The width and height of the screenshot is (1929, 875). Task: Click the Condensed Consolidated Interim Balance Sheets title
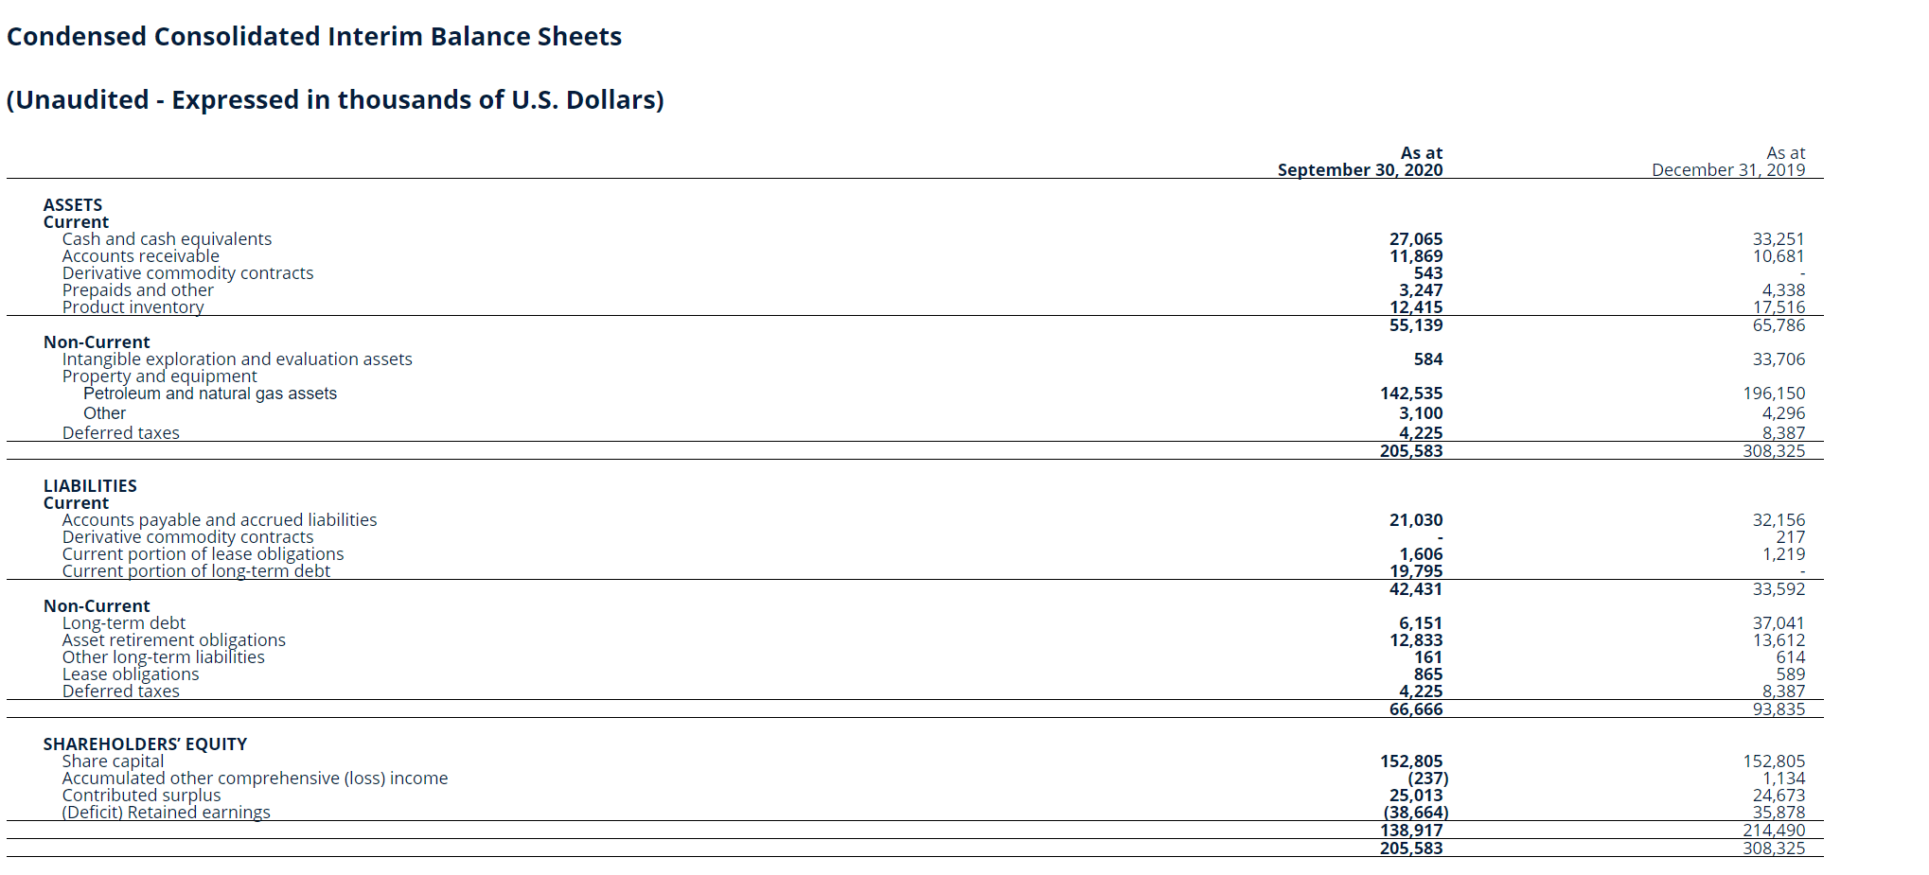(314, 36)
